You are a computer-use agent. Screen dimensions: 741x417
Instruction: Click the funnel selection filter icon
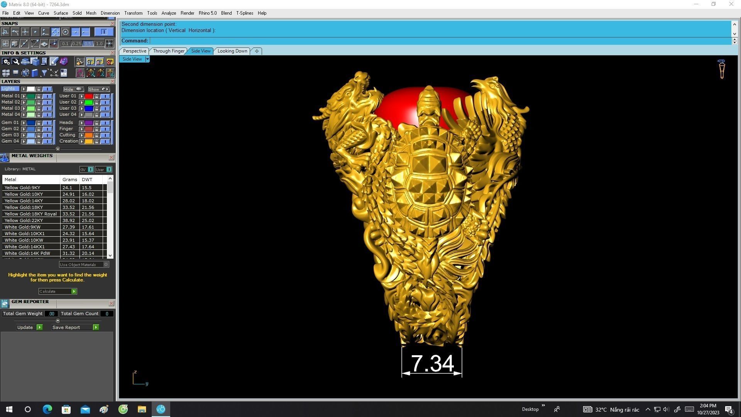point(44,73)
